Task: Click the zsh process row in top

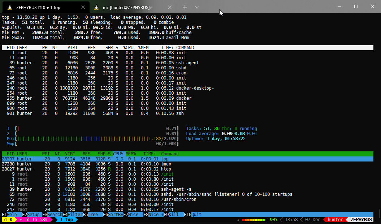Action: click(187, 113)
